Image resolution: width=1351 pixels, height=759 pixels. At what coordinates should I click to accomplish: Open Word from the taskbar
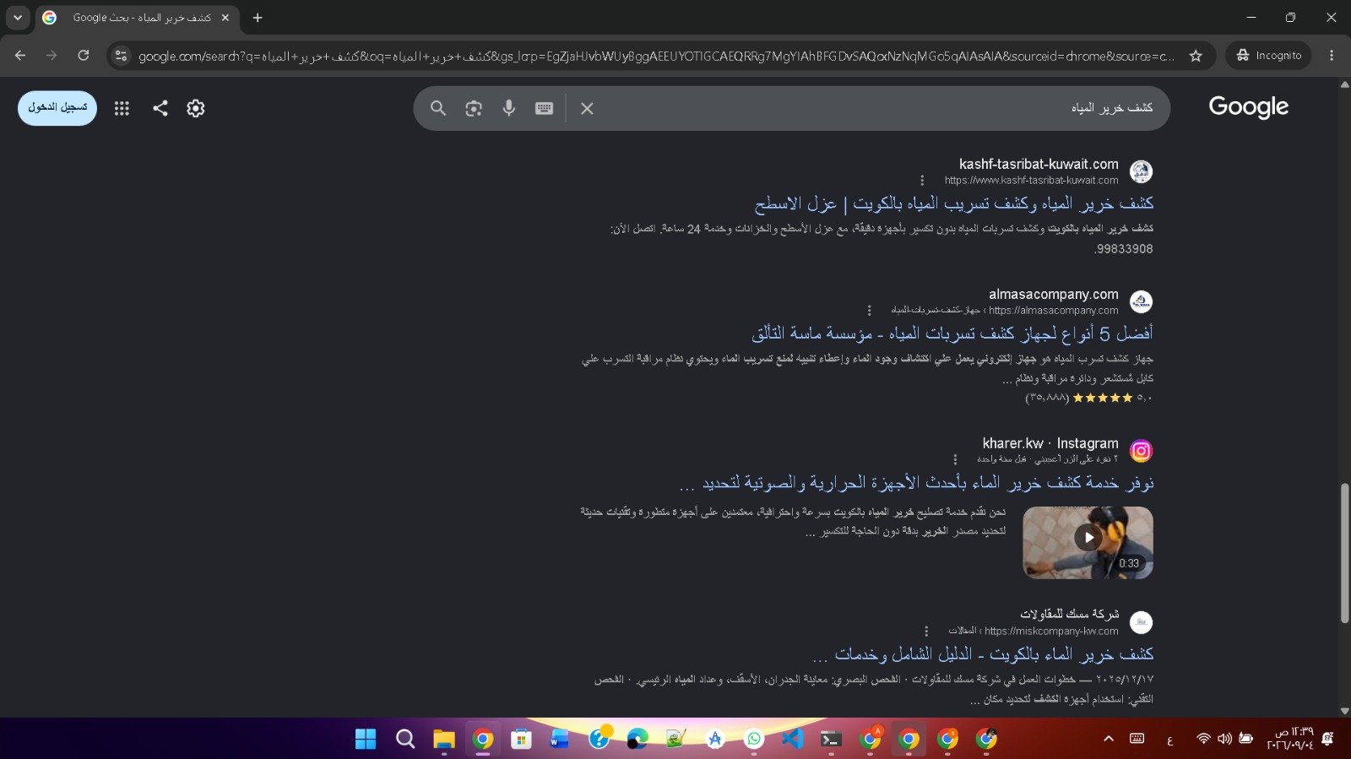(x=559, y=739)
